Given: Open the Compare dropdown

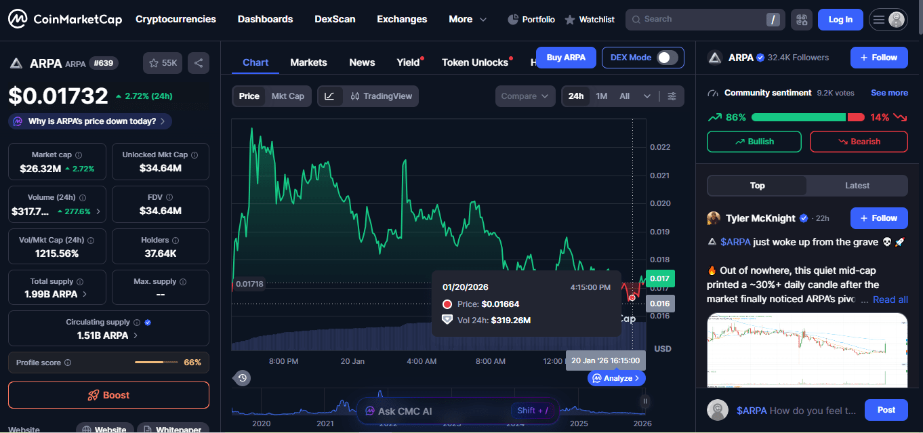Looking at the screenshot, I should [525, 96].
